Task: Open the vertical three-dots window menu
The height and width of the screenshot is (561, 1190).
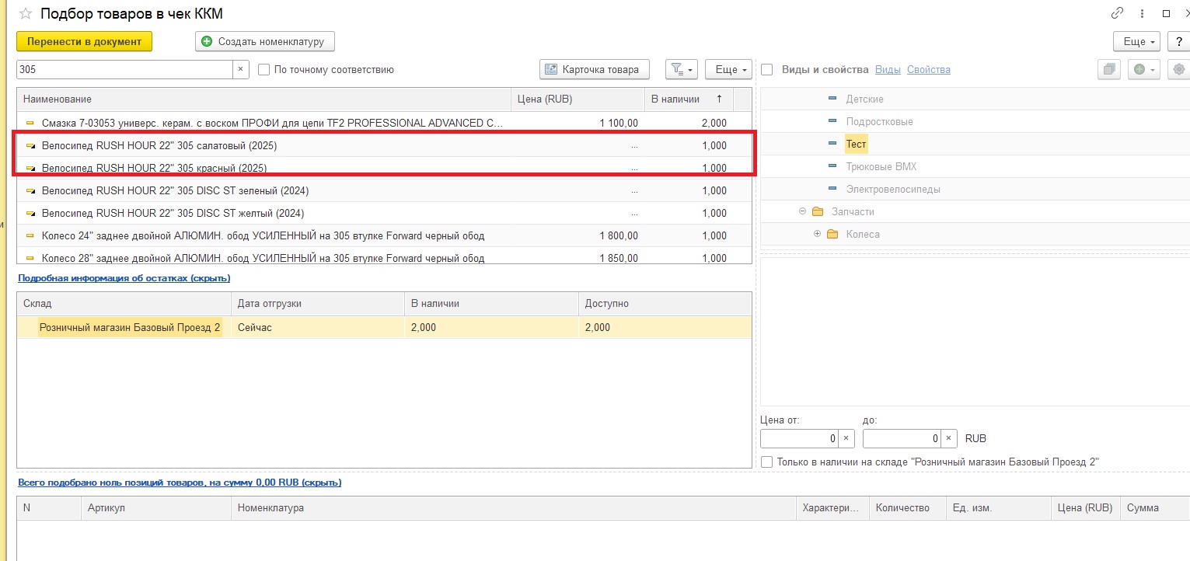Action: [1142, 13]
